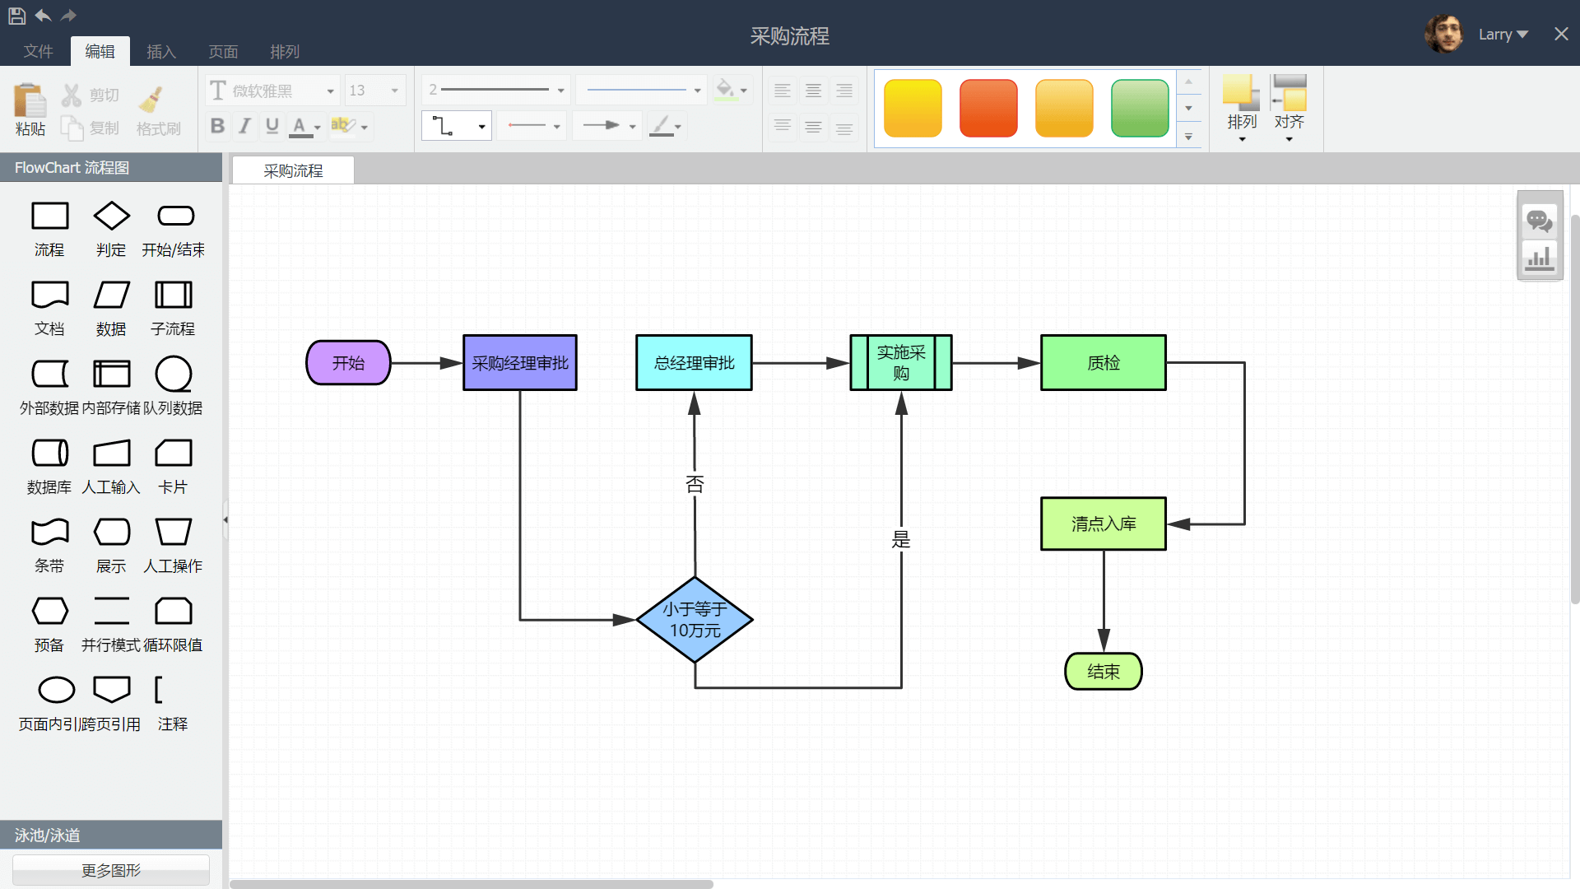Open the comments chat bubble panel

(x=1539, y=221)
